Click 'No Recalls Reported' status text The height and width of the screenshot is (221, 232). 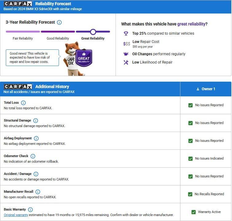tap(209, 194)
